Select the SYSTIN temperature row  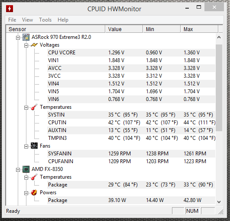tap(131, 115)
